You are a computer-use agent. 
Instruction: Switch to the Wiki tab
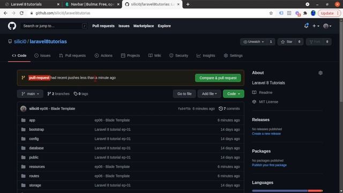(155, 56)
